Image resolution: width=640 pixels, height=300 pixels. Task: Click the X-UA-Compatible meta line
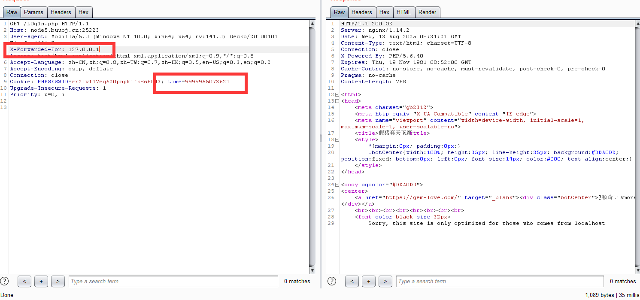pos(446,114)
